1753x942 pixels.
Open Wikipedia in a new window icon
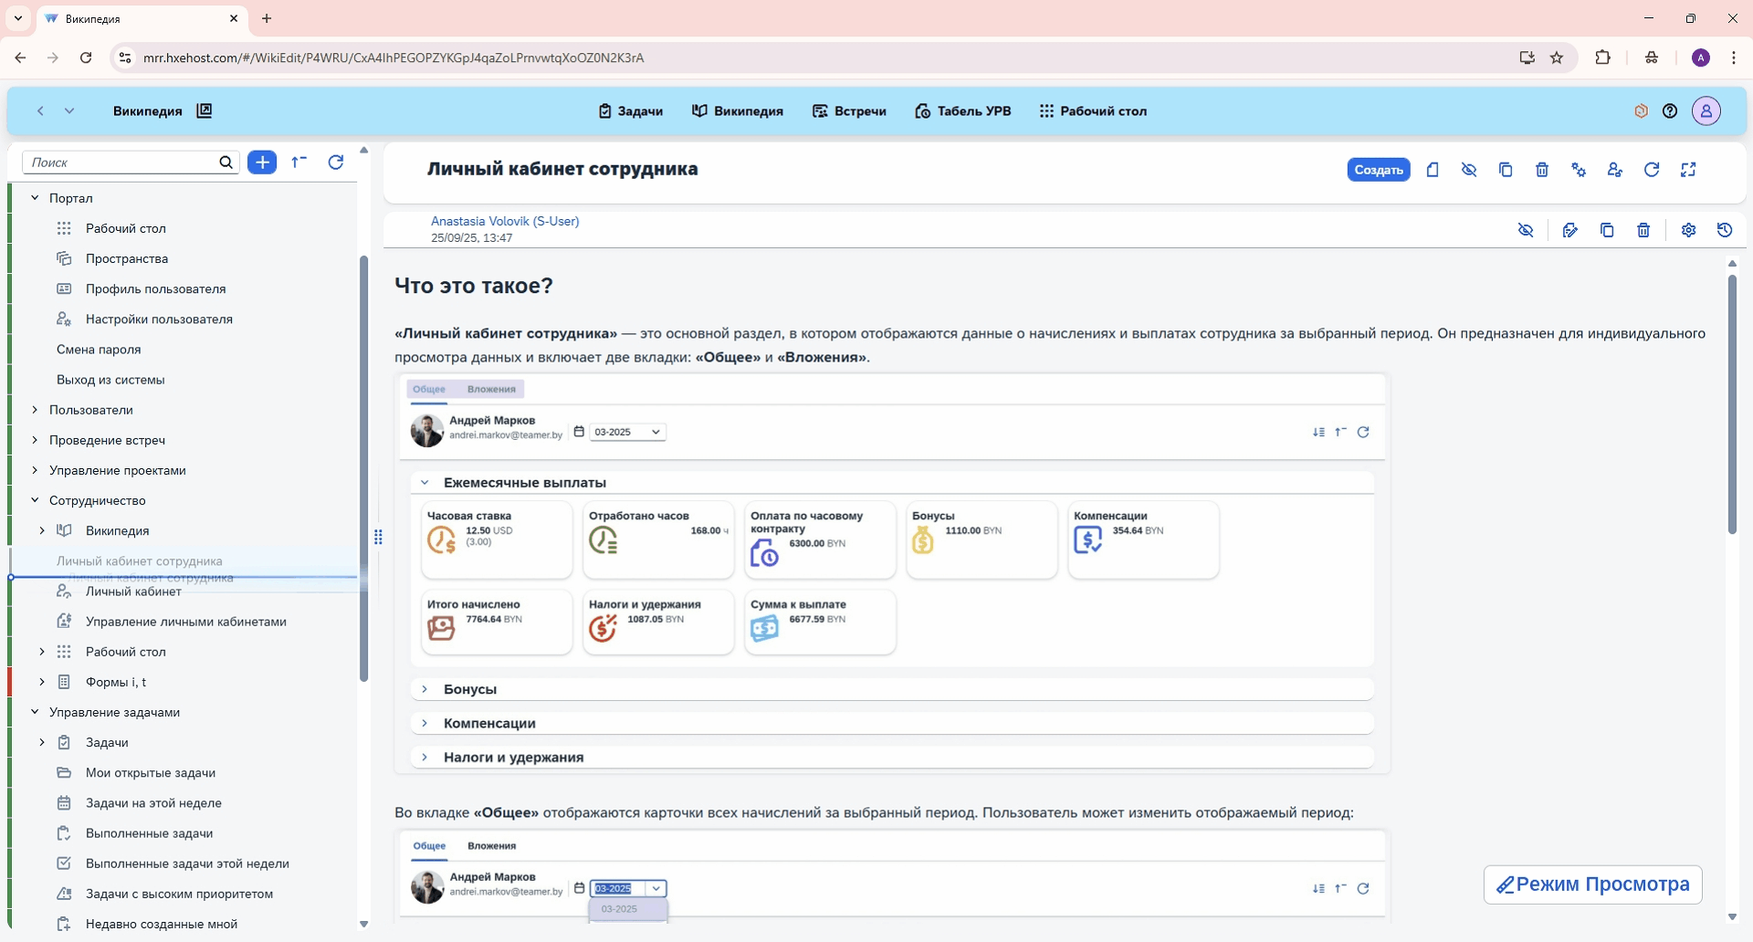tap(205, 111)
